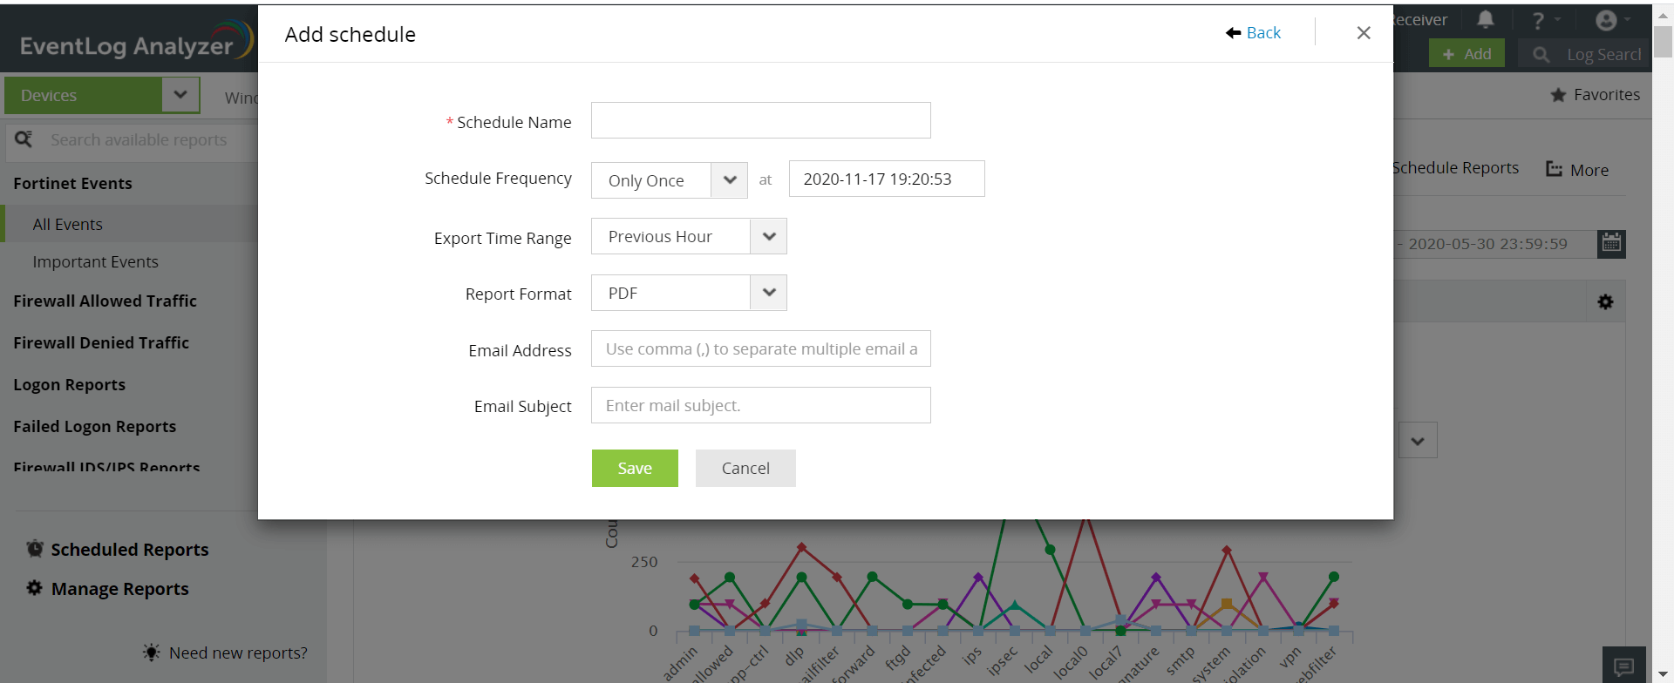
Task: Expand Failed Logon Reports section
Action: [95, 427]
